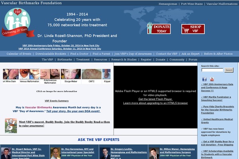Open the VBF Facebook page icon
The height and width of the screenshot is (159, 239).
coord(204,79)
